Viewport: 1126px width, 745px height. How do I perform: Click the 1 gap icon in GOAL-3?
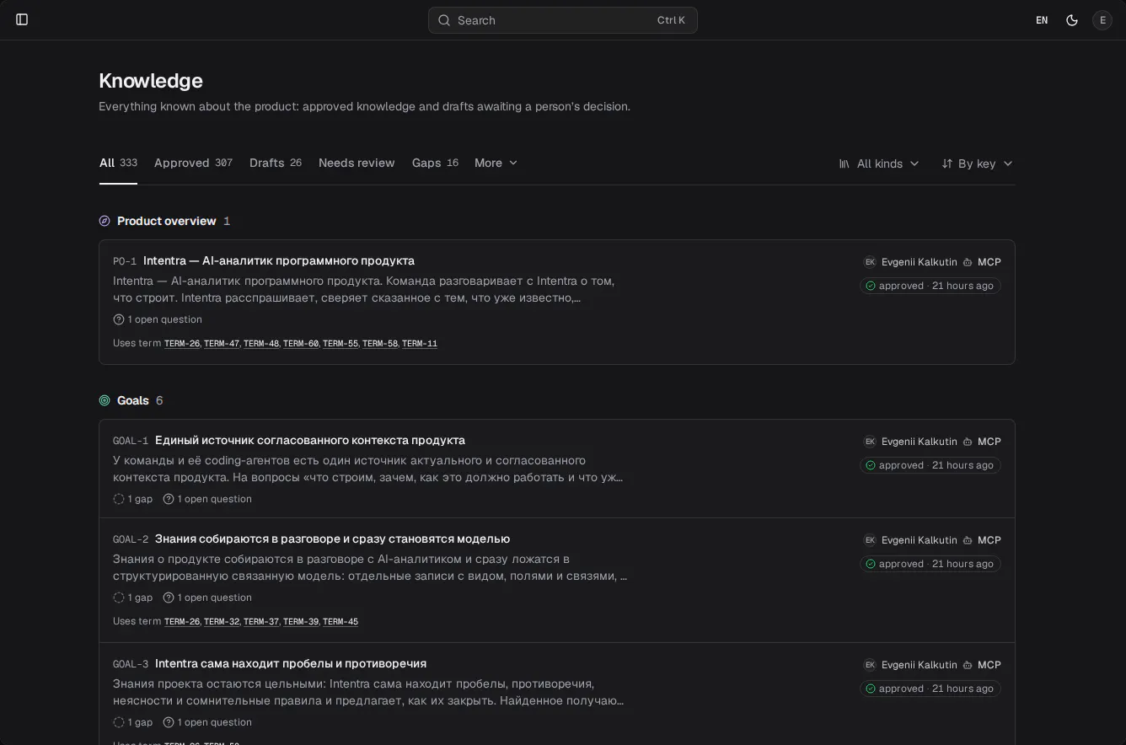pos(119,722)
